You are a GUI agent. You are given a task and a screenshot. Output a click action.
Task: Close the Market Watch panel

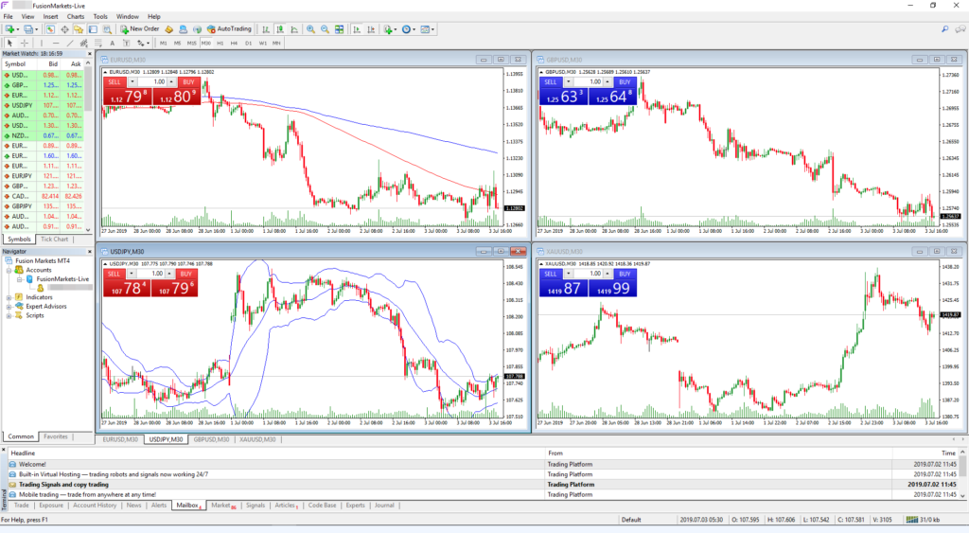click(88, 55)
